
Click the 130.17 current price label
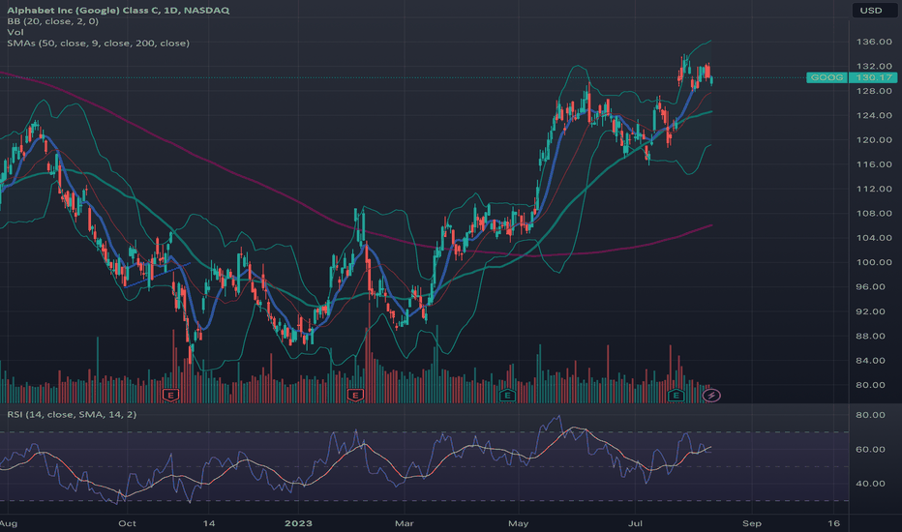(x=873, y=77)
